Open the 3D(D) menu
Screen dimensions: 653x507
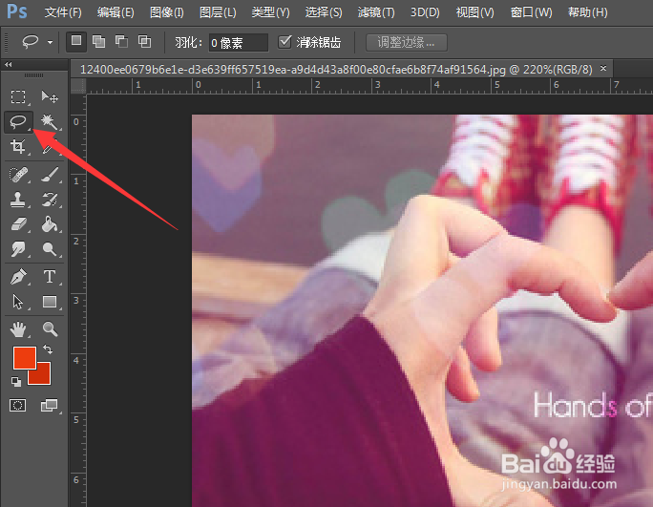(x=425, y=12)
